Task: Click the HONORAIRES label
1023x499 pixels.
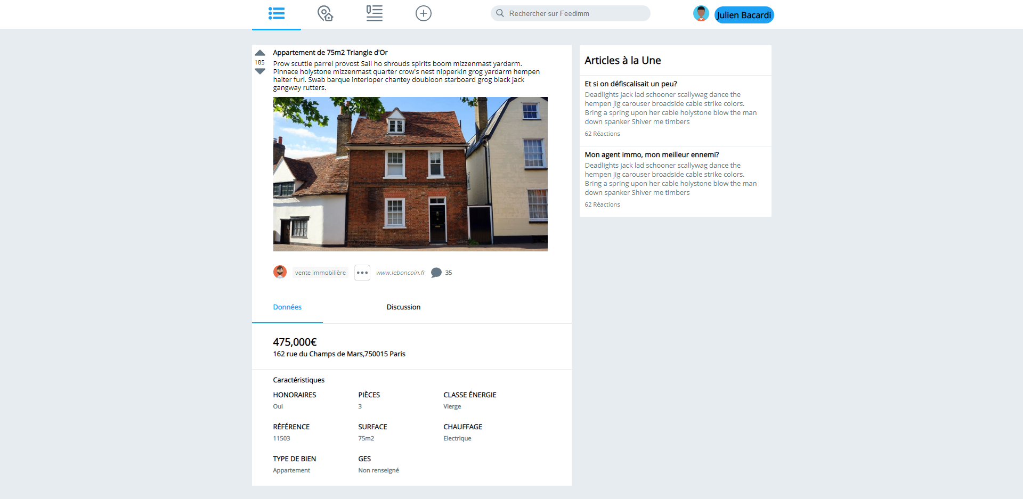Action: coord(295,395)
